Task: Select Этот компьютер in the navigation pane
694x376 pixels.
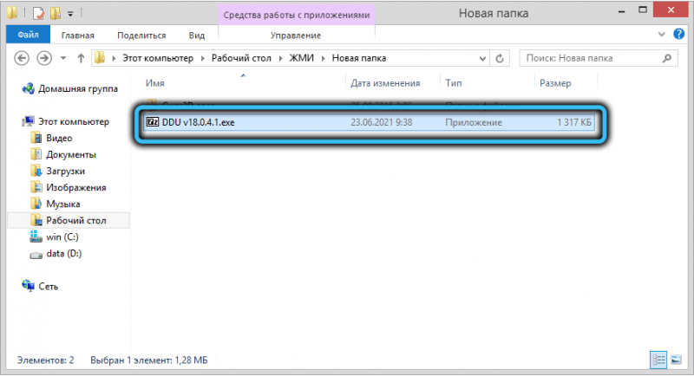Action: [74, 121]
